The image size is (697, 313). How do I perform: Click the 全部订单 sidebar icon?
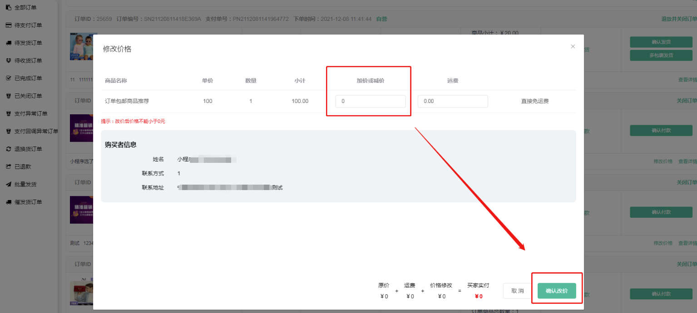(x=8, y=8)
